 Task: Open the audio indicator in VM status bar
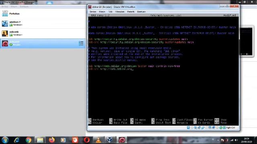coord(196,128)
